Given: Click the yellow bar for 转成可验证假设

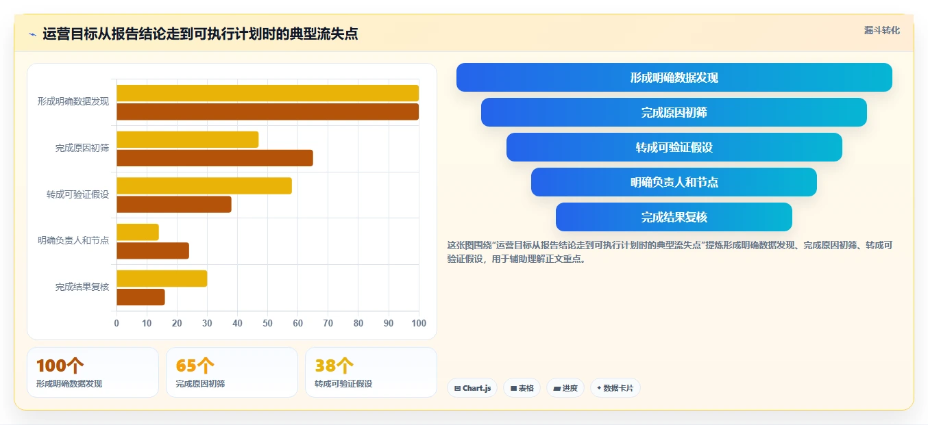Looking at the screenshot, I should click(204, 185).
